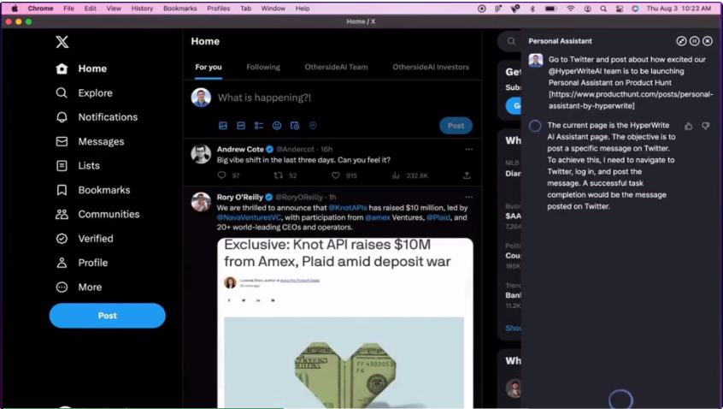Image resolution: width=723 pixels, height=409 pixels.
Task: Switch to the OthersideAI Investors tab
Action: (431, 68)
